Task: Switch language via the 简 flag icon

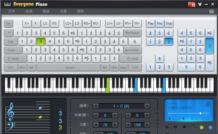Action: (x=192, y=5)
